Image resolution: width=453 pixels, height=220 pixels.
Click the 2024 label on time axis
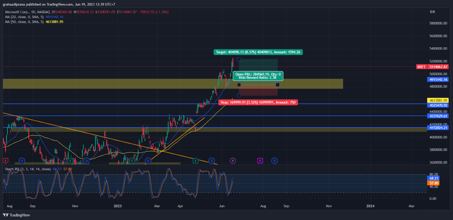pyautogui.click(x=370, y=206)
